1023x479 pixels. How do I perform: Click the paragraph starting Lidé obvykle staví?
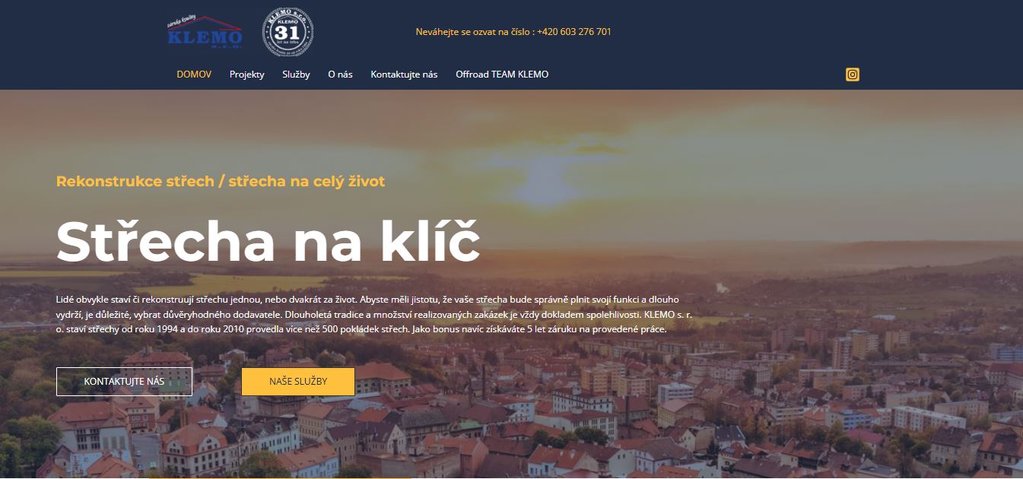pyautogui.click(x=374, y=315)
